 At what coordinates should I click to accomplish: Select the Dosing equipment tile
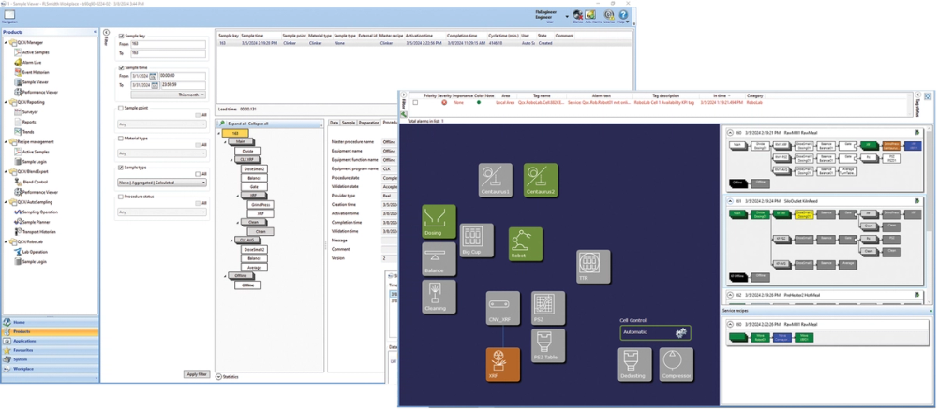point(439,222)
